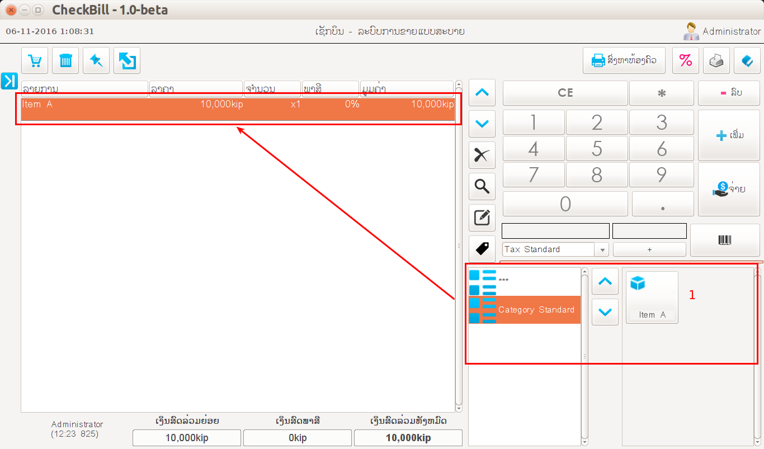The height and width of the screenshot is (449, 764).
Task: Open the Tax Standard dropdown
Action: click(603, 250)
